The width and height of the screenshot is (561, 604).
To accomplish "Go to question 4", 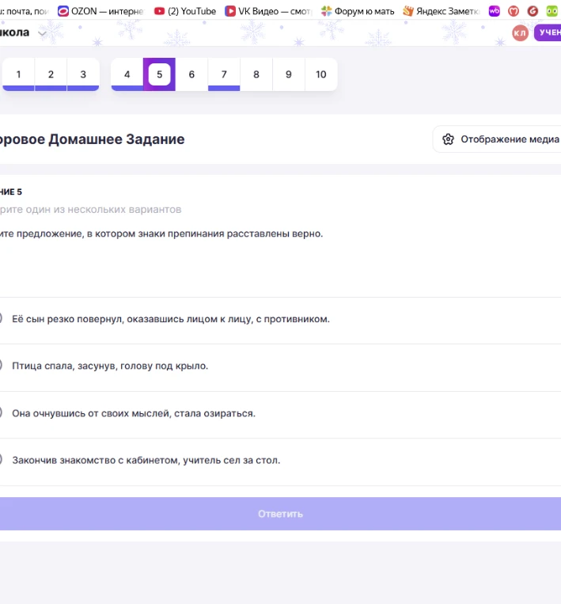I will coord(127,74).
